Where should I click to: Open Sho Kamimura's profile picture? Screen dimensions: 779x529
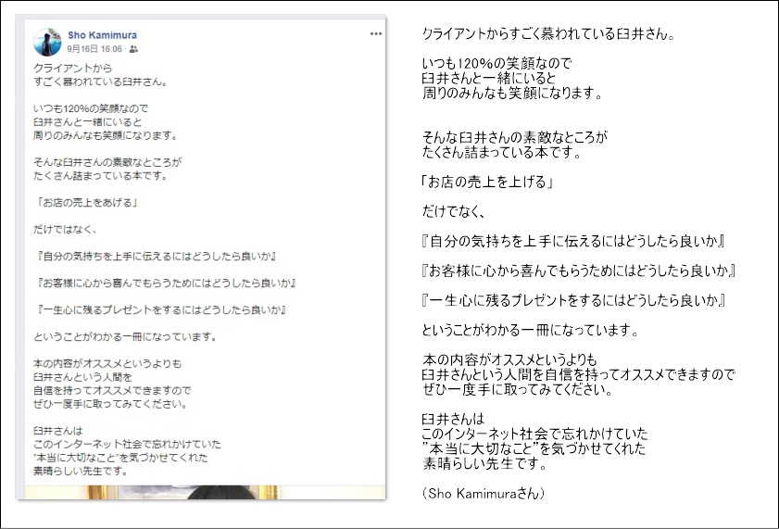pyautogui.click(x=47, y=42)
